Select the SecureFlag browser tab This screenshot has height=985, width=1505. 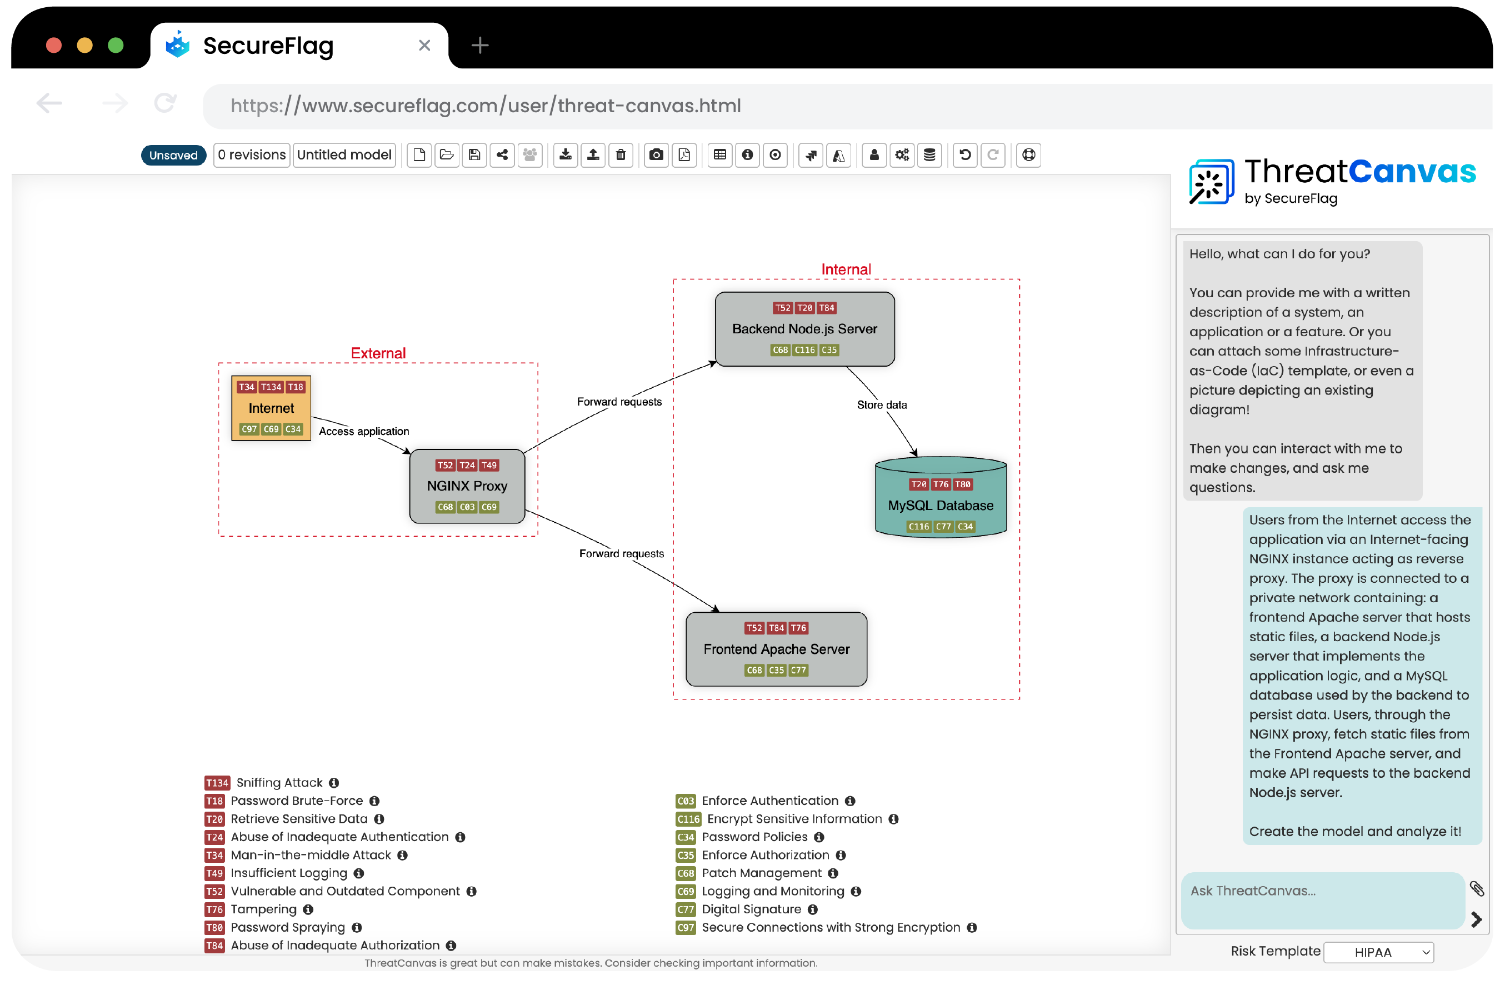click(298, 46)
